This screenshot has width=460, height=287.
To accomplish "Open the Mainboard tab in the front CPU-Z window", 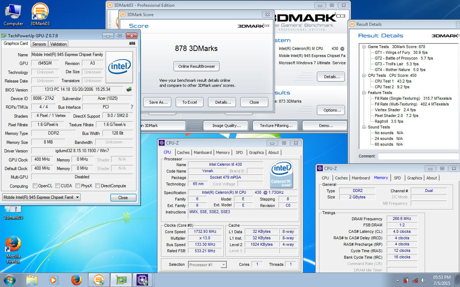I will click(x=203, y=152).
